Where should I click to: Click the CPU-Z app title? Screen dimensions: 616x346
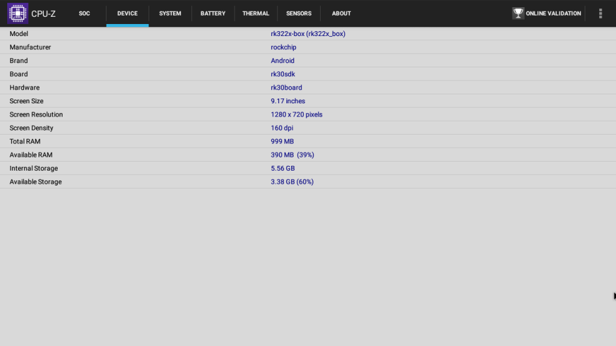(43, 14)
